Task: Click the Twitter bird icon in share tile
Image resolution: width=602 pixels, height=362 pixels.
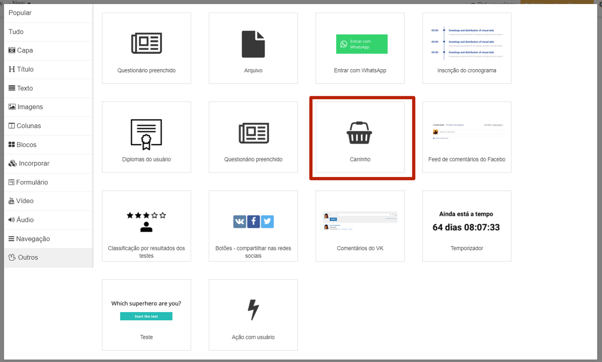Action: tap(267, 221)
